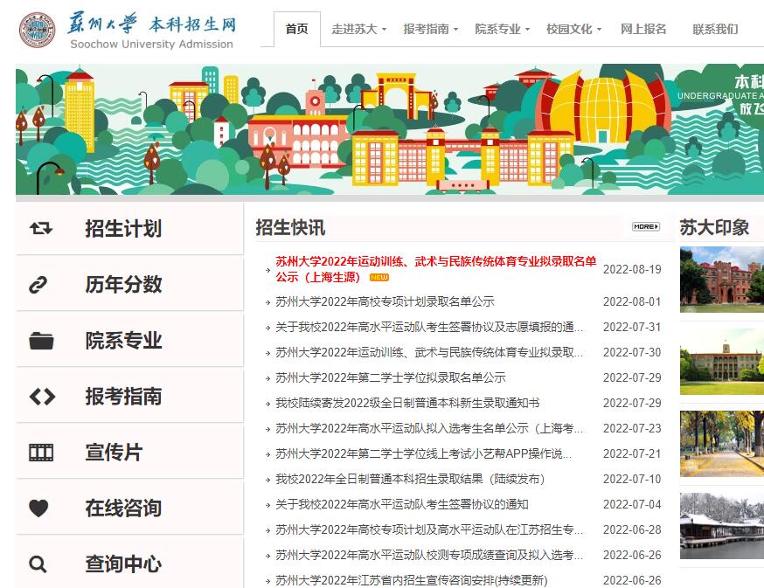This screenshot has height=588, width=764.
Task: Click the film strip icon beside 宣传片
Action: (x=41, y=453)
